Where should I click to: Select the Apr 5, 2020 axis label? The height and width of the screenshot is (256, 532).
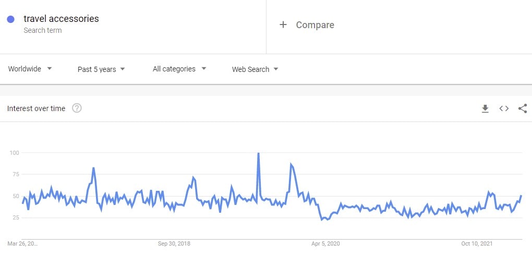pos(325,243)
